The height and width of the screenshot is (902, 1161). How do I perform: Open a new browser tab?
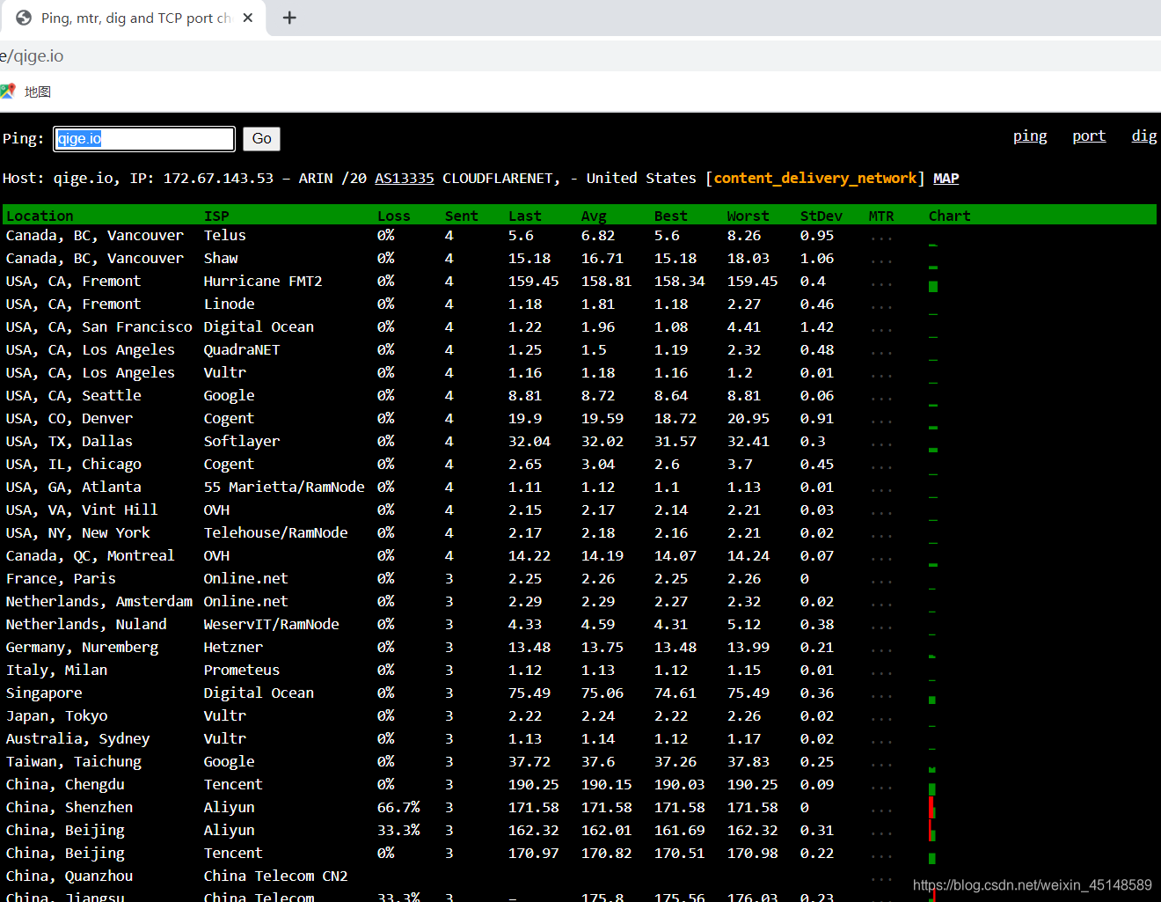coord(289,18)
